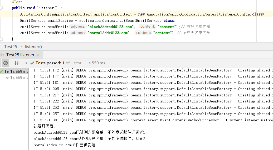The width and height of the screenshot is (273, 150).
Task: Select the root test node Te 1 s 559 ms
Action: click(x=14, y=71)
